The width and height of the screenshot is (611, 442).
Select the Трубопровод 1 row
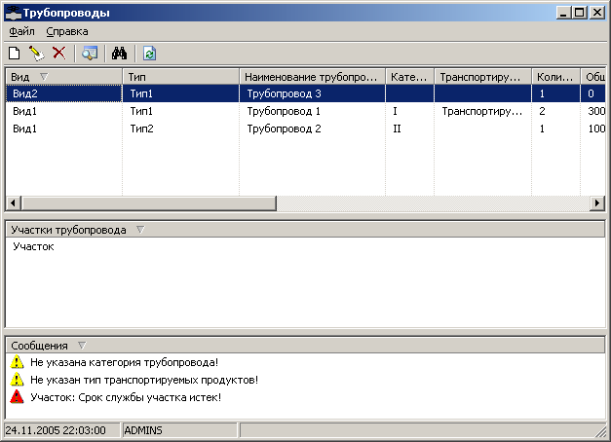tap(285, 111)
